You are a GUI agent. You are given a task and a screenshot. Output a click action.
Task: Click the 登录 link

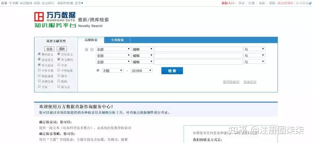coord(241,3)
